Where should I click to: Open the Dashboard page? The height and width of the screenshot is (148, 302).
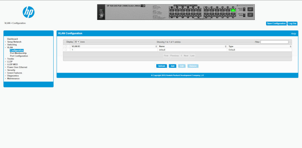click(12, 39)
